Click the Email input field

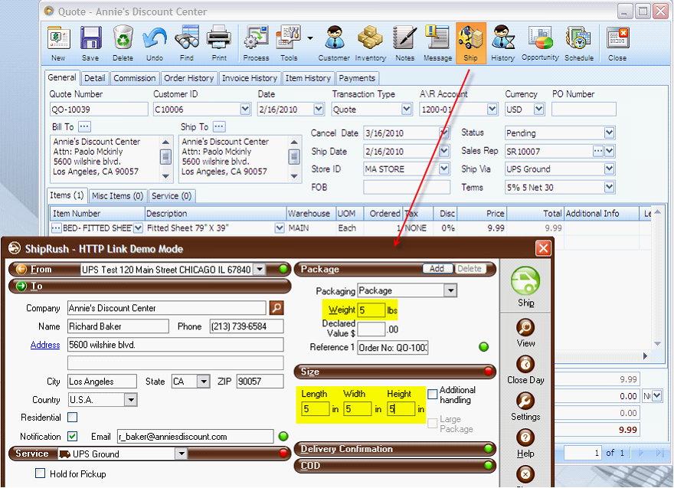[x=195, y=437]
